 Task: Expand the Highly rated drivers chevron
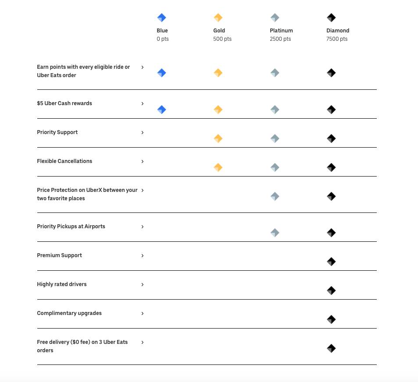point(143,284)
